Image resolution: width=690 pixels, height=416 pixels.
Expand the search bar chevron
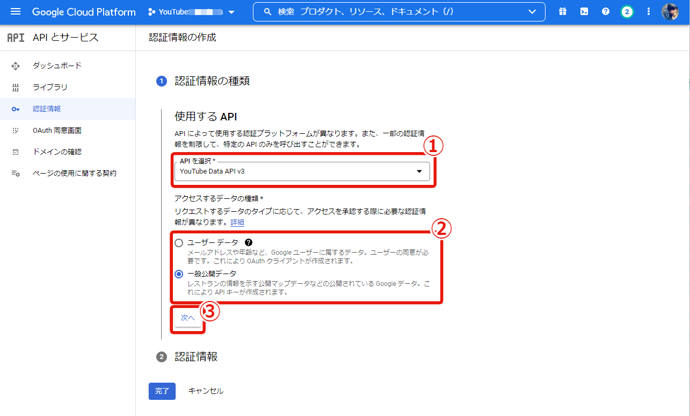pos(532,12)
